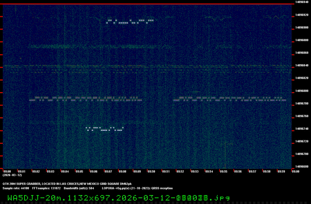Click the 14096680 frequency label
The height and width of the screenshot is (204, 311).
[302, 167]
